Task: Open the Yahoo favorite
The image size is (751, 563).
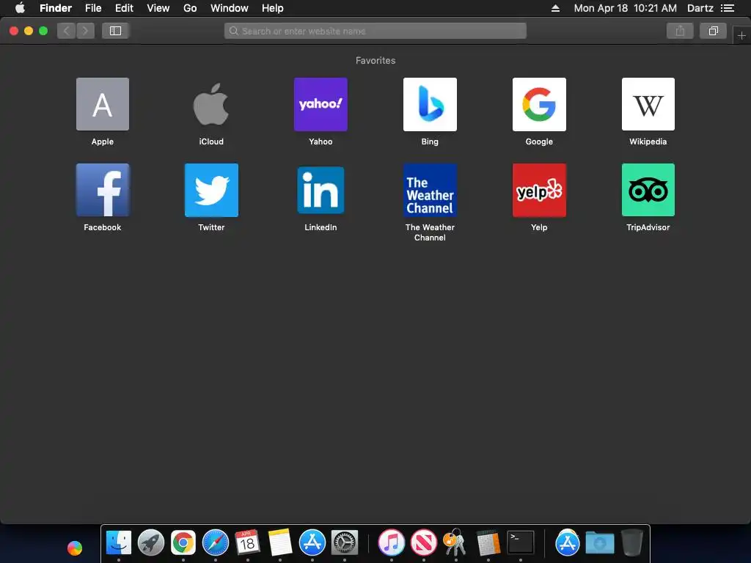Action: [320, 104]
